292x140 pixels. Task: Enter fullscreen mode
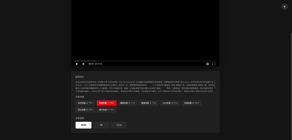point(214,64)
